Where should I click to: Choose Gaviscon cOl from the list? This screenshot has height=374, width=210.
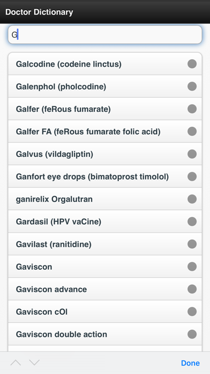click(x=105, y=312)
